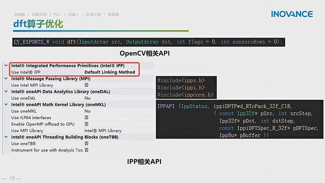
Task: Open the Use Intel MPI Library value
Action: [86, 85]
